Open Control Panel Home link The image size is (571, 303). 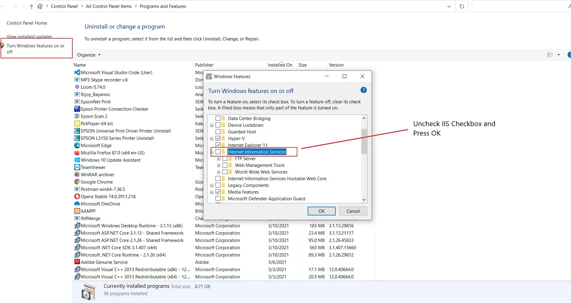click(27, 23)
